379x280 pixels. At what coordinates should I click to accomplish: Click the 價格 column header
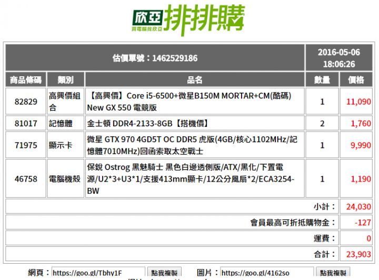(x=356, y=79)
